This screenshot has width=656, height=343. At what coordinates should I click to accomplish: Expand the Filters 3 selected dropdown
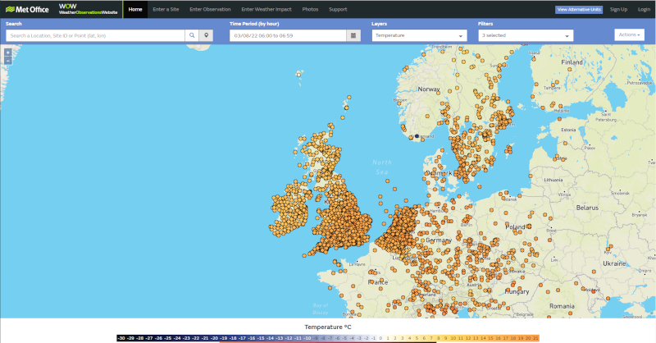pos(526,35)
